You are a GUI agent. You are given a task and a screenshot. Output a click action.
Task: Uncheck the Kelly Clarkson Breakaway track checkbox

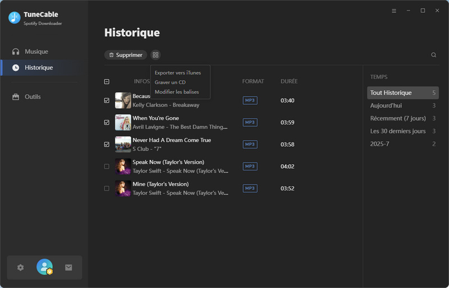pos(107,100)
